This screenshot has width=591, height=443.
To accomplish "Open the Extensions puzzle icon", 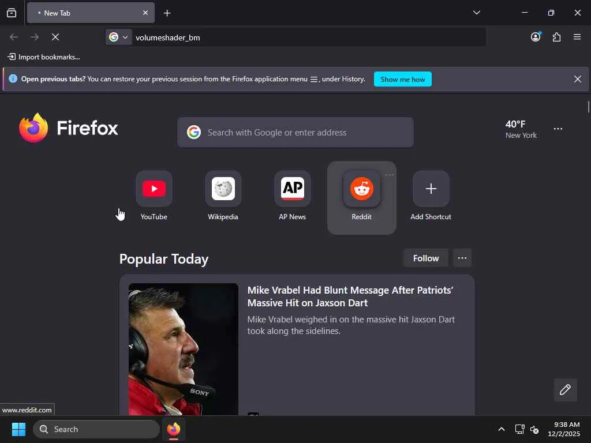I will (556, 37).
